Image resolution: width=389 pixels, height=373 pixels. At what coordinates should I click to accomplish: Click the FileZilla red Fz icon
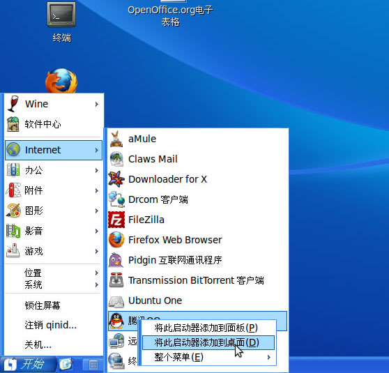click(x=116, y=220)
